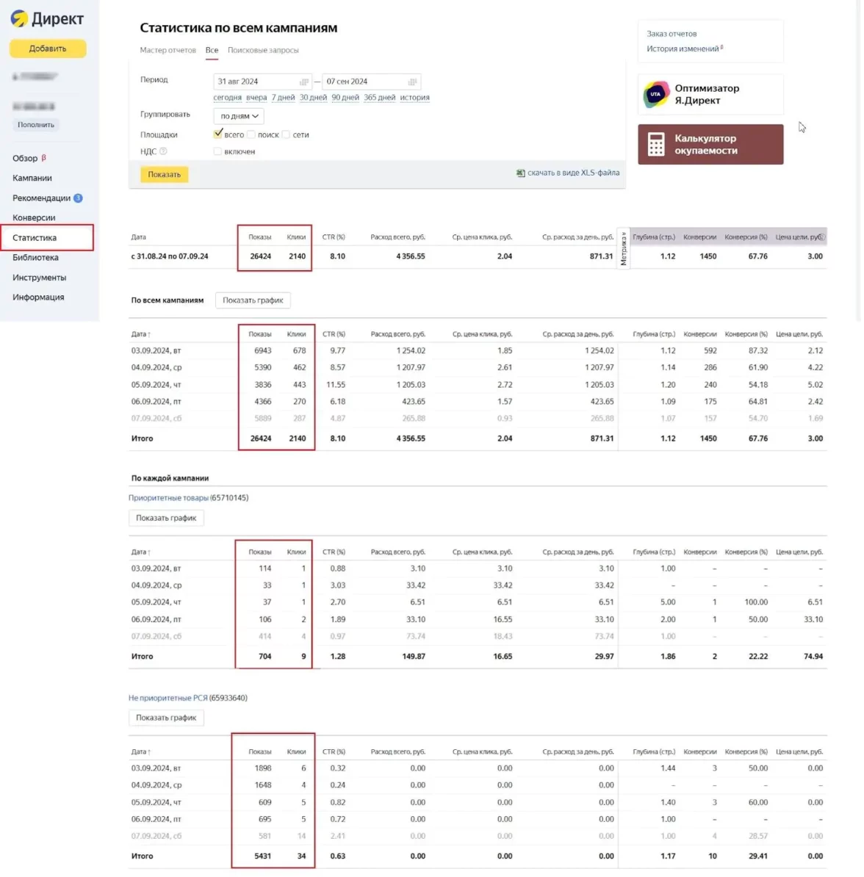The image size is (864, 877).
Task: Switch to the Мастер отчетов tab
Action: coord(168,50)
